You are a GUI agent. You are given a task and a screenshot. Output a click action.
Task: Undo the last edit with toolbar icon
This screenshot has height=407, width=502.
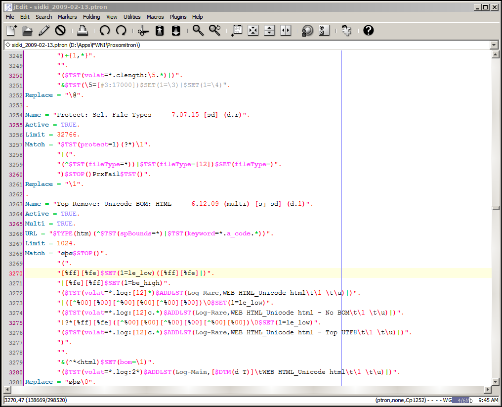(105, 31)
